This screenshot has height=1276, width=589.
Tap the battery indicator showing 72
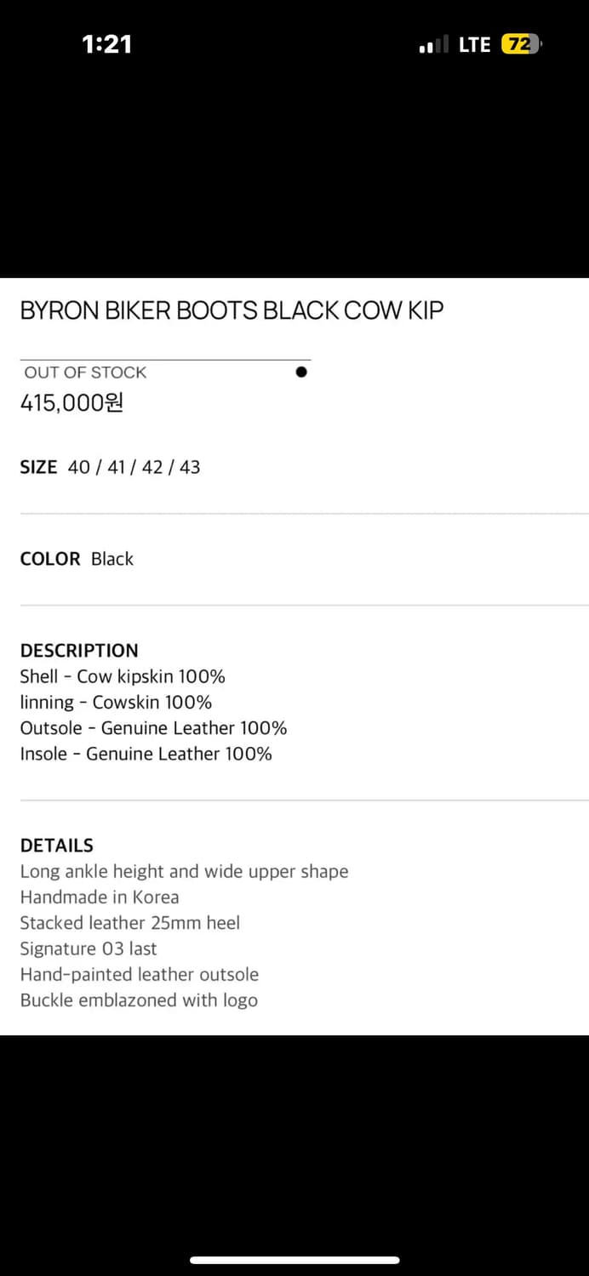pyautogui.click(x=521, y=44)
